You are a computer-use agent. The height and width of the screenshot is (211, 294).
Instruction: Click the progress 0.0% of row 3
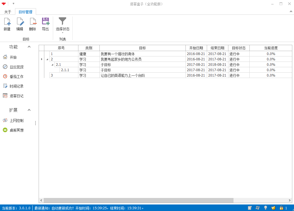click(x=271, y=75)
